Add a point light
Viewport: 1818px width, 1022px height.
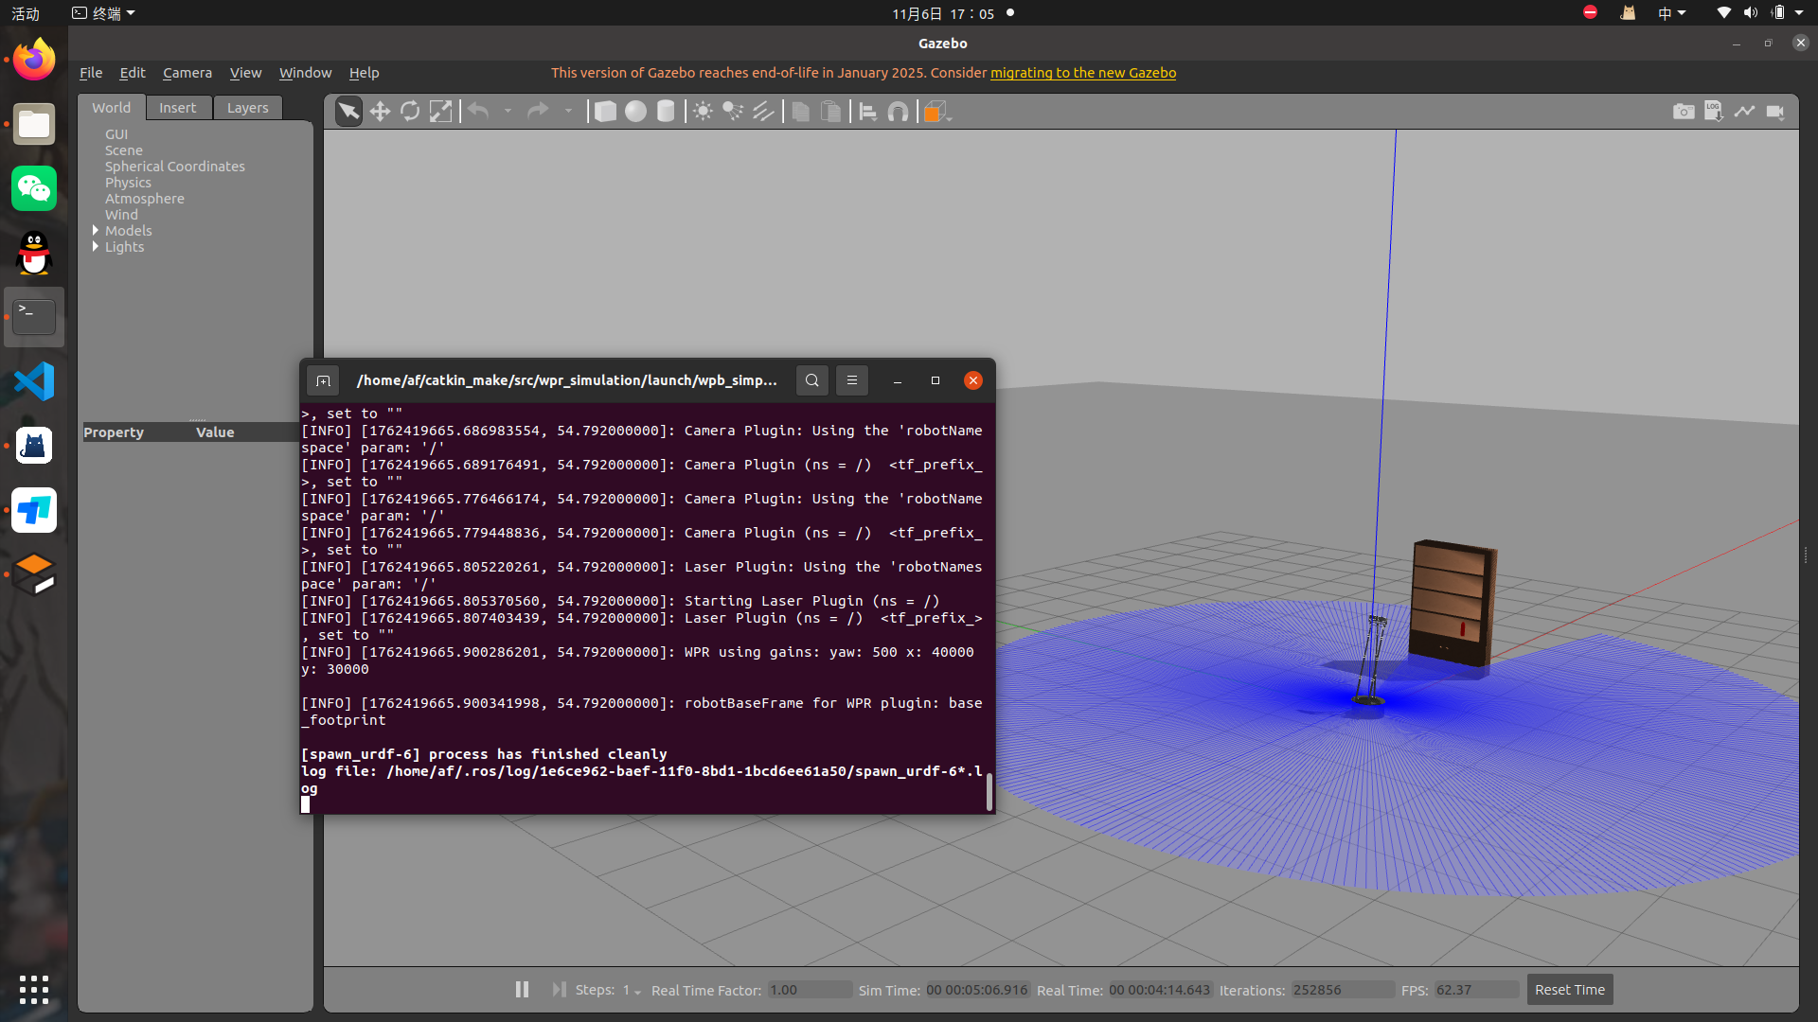click(703, 112)
